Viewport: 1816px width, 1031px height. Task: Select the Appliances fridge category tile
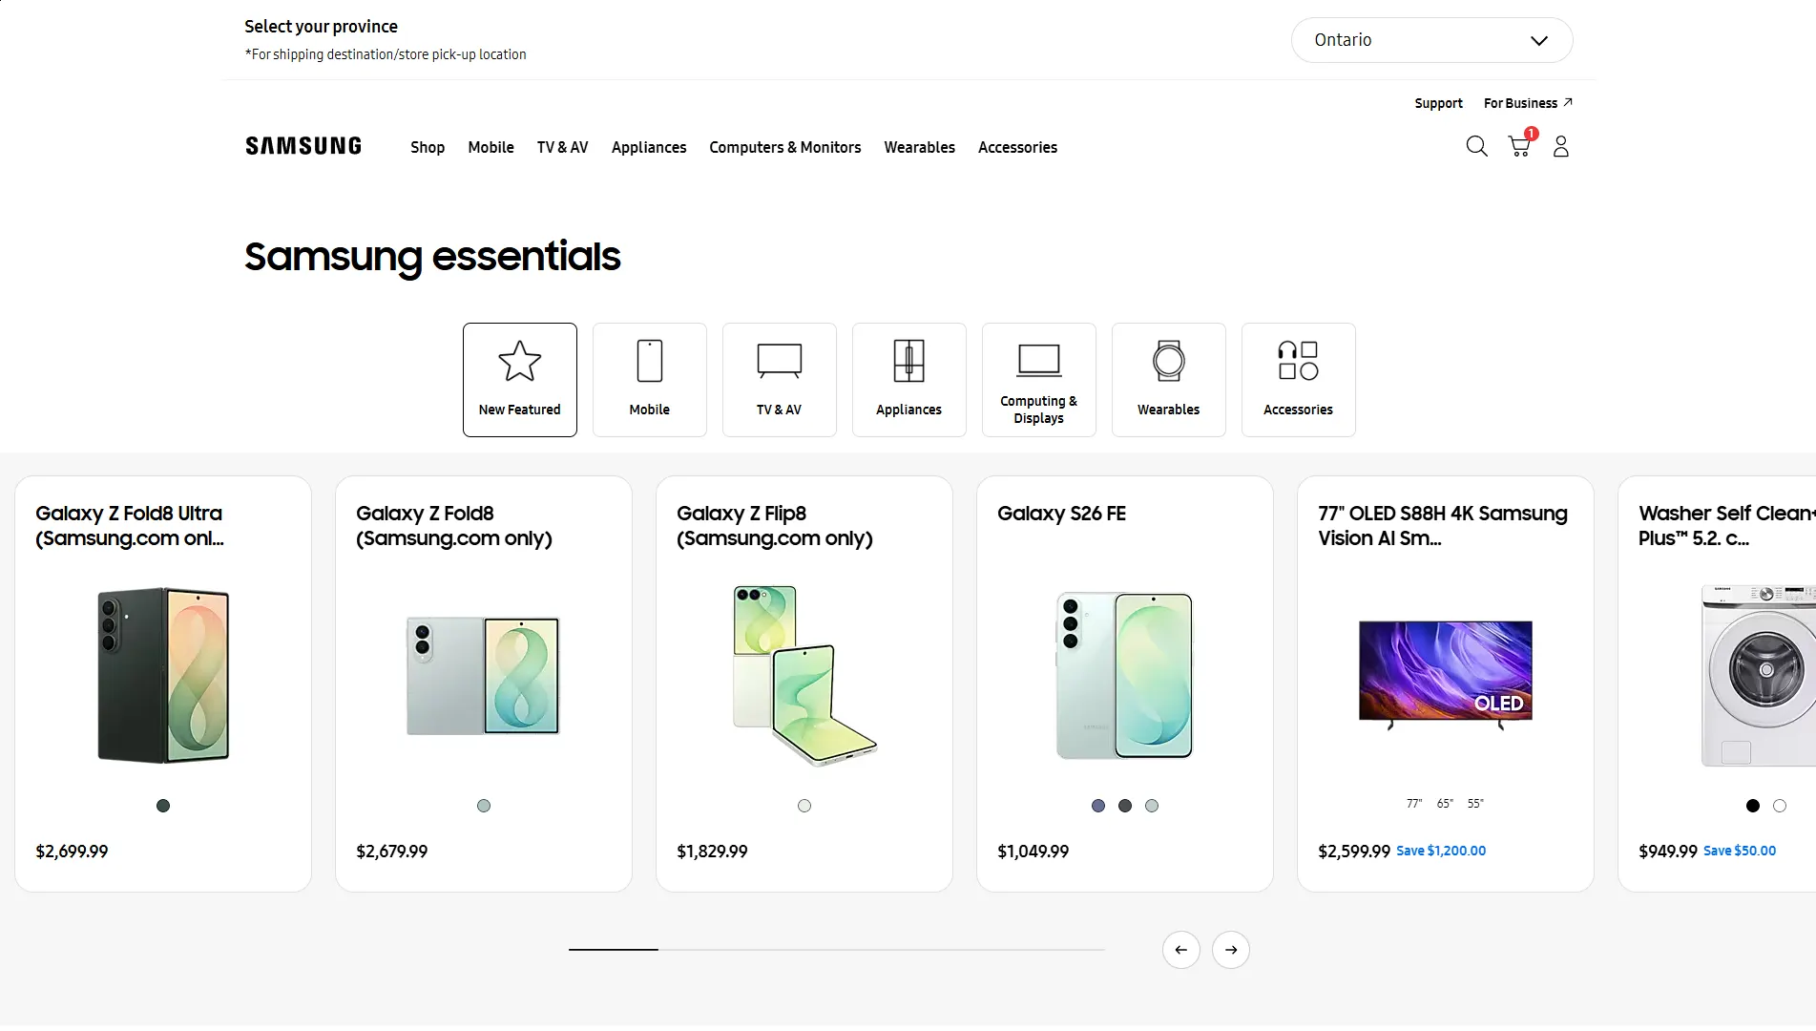pos(909,380)
